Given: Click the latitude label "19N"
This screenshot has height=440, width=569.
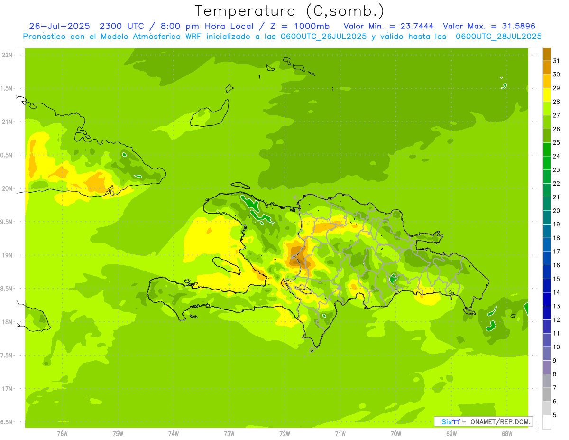Looking at the screenshot, I should click(x=8, y=255).
